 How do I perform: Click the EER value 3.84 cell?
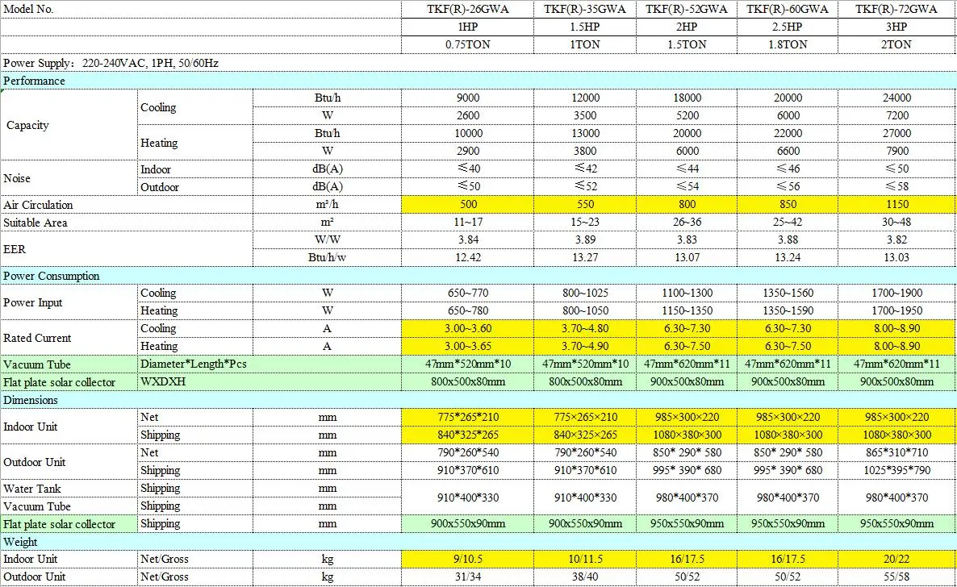468,239
